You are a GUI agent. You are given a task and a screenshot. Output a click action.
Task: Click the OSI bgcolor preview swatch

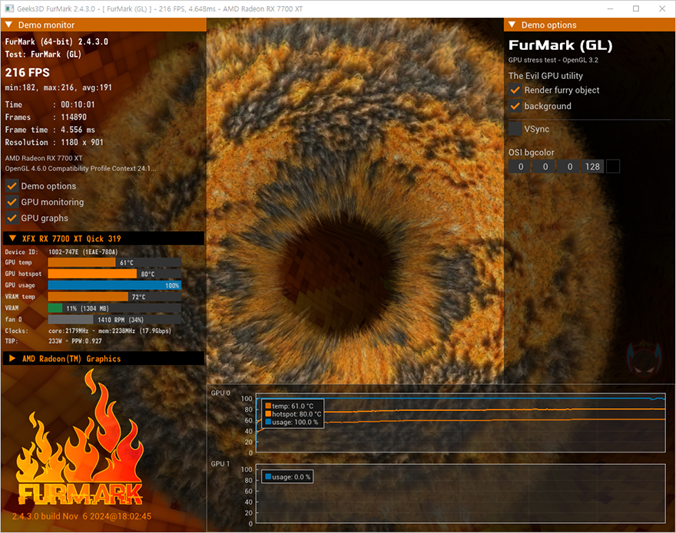[613, 166]
